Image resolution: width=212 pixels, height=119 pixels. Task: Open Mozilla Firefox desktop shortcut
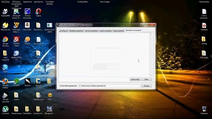(5, 81)
